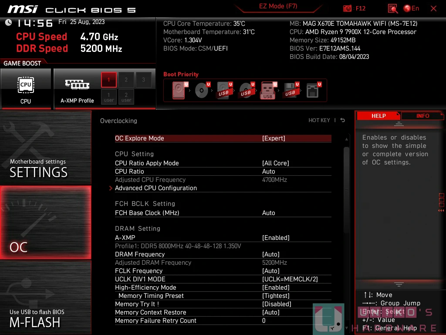Click the VCore 1.304V reading
This screenshot has height=335, width=446.
[182, 40]
